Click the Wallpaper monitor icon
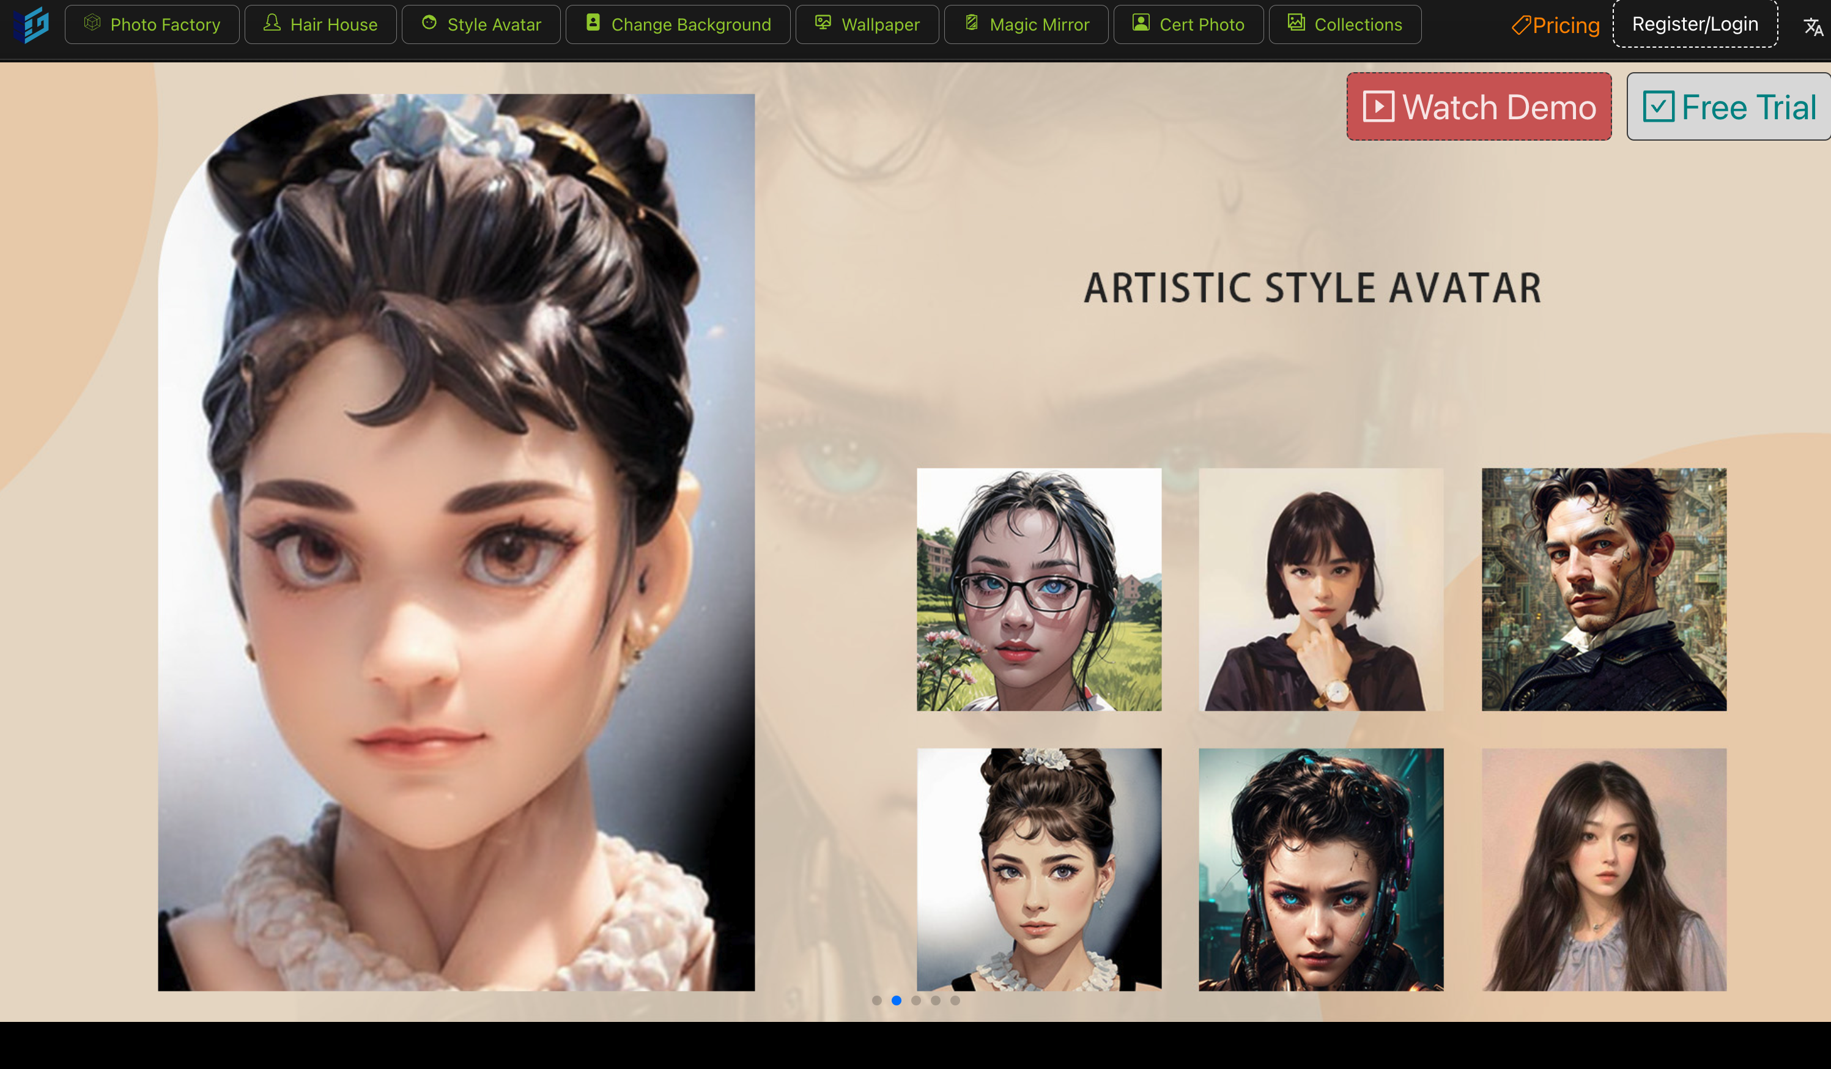Screen dimensions: 1831x1069 pyautogui.click(x=823, y=23)
